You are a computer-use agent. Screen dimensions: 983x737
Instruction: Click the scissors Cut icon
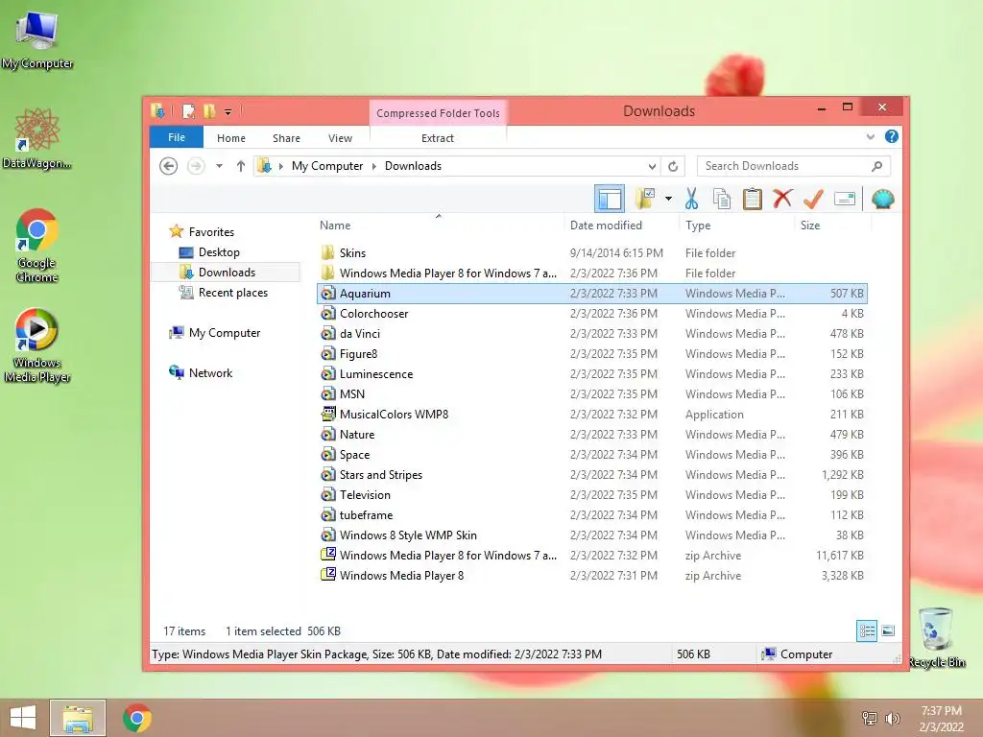click(691, 200)
